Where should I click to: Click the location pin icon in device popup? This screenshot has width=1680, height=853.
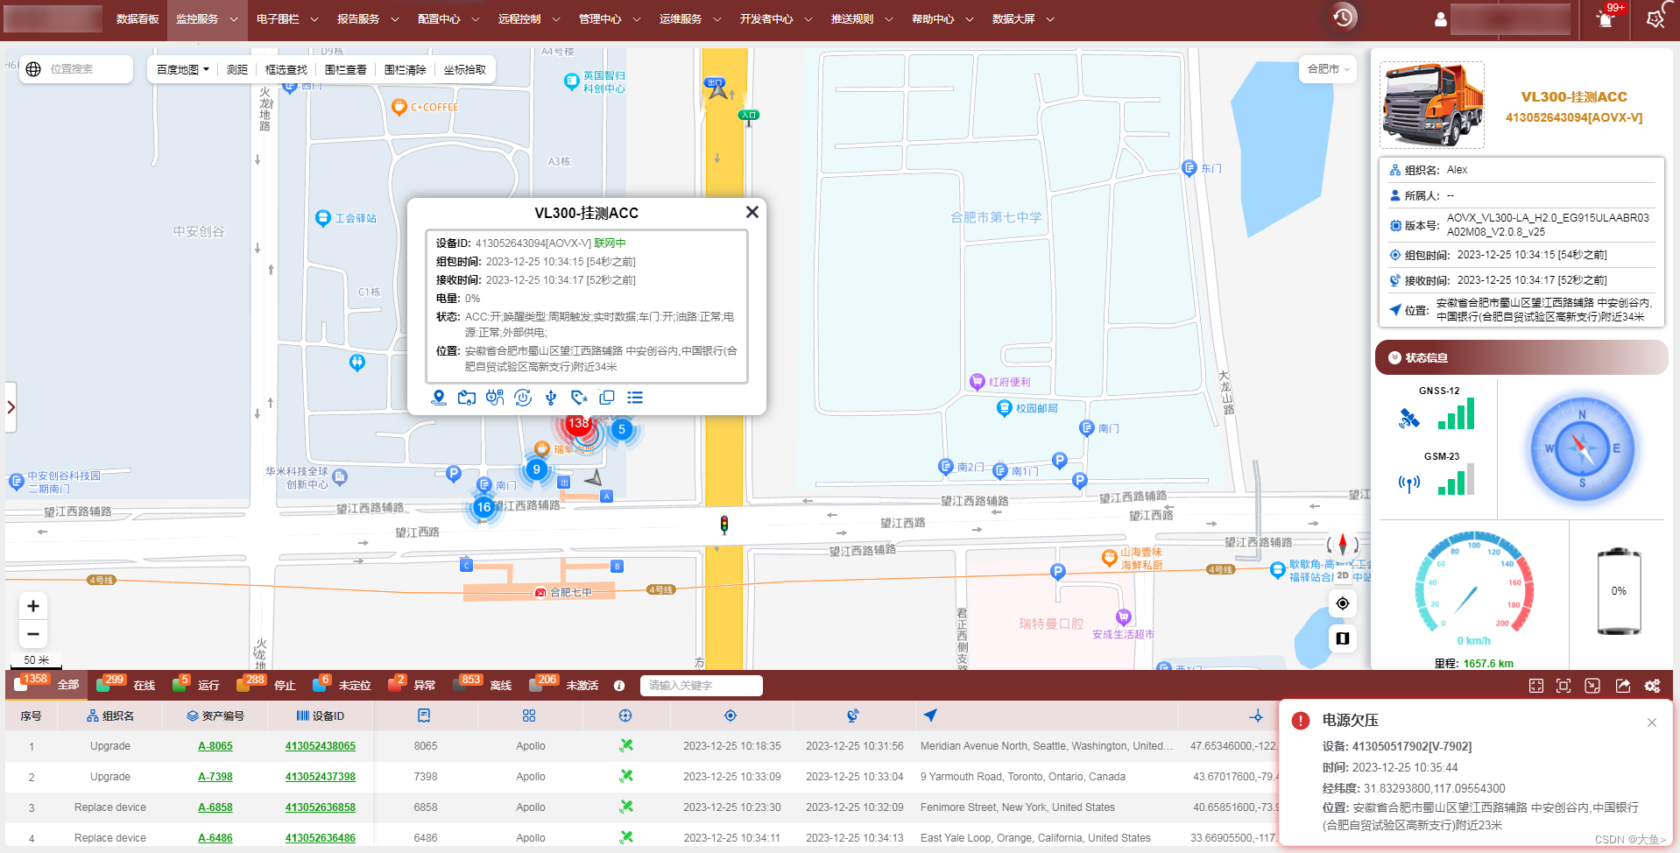coord(439,398)
